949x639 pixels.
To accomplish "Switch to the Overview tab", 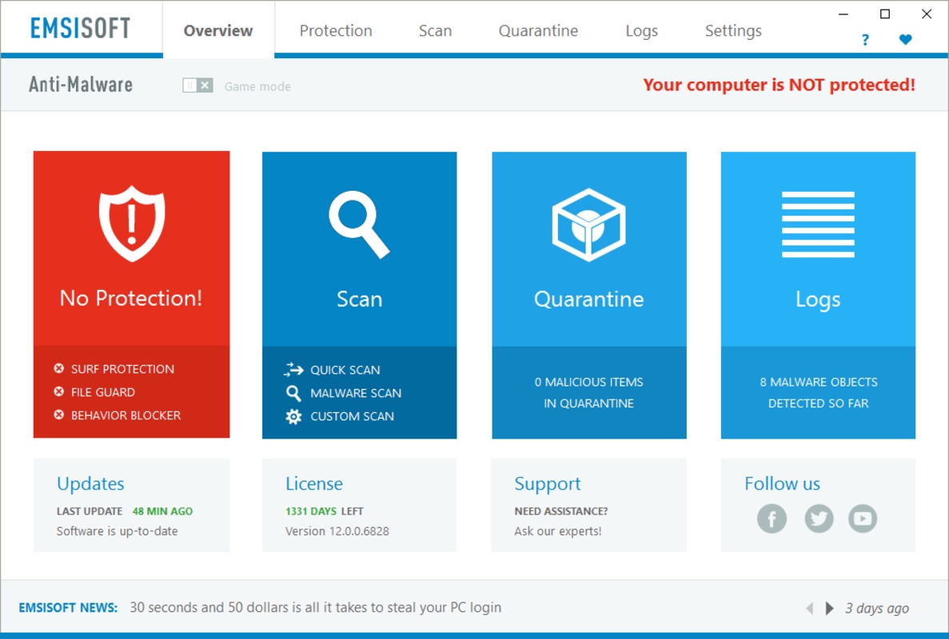I will (x=218, y=31).
